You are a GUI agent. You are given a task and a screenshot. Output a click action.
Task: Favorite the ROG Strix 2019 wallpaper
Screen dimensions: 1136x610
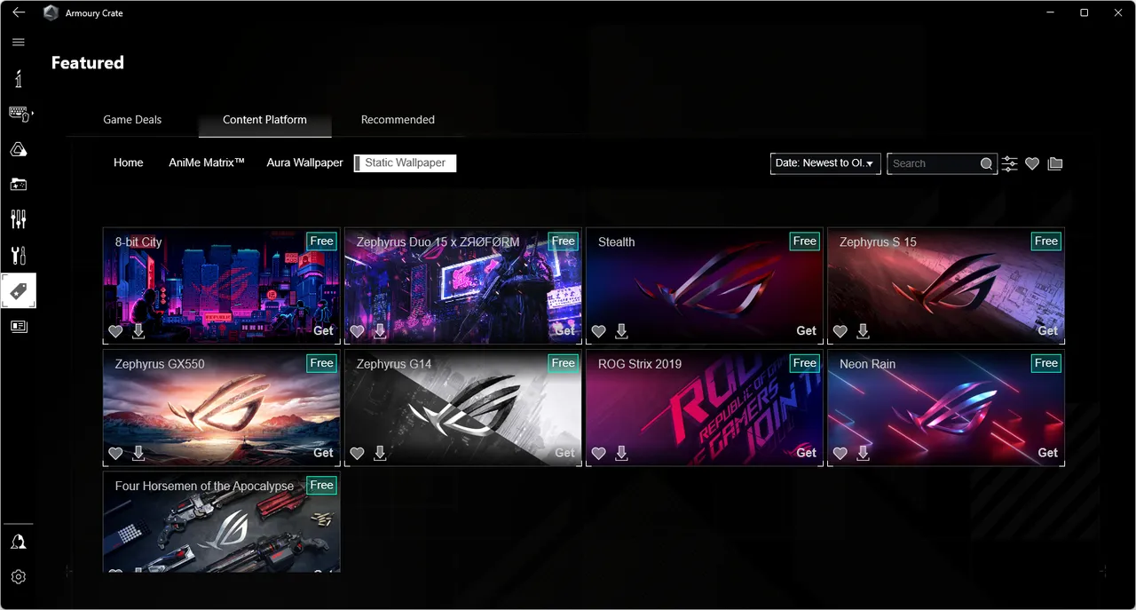598,454
